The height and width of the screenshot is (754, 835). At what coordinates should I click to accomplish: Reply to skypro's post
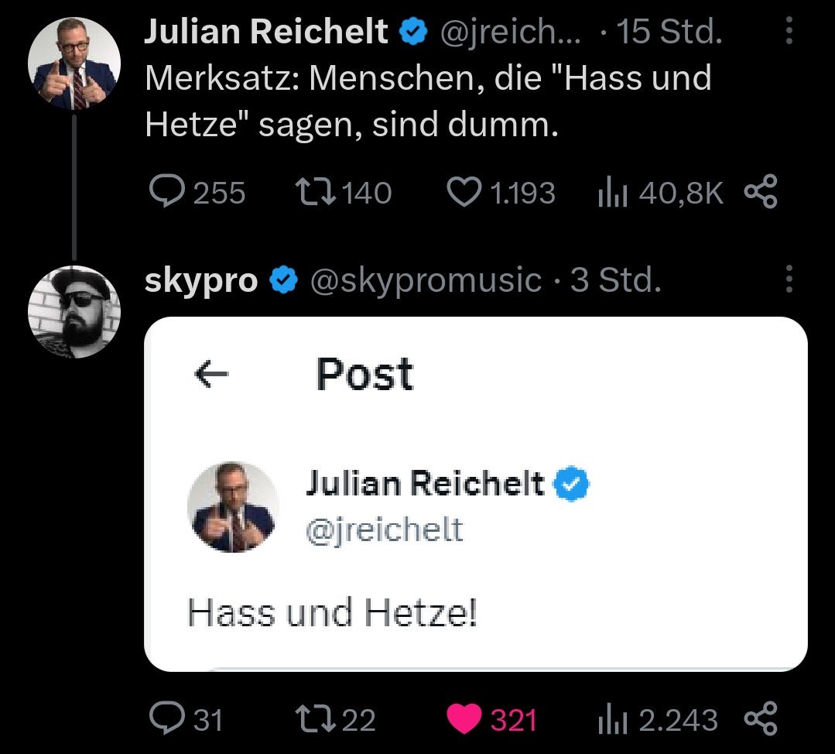point(164,720)
